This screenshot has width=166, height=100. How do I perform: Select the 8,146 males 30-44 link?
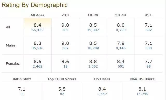[121, 48]
